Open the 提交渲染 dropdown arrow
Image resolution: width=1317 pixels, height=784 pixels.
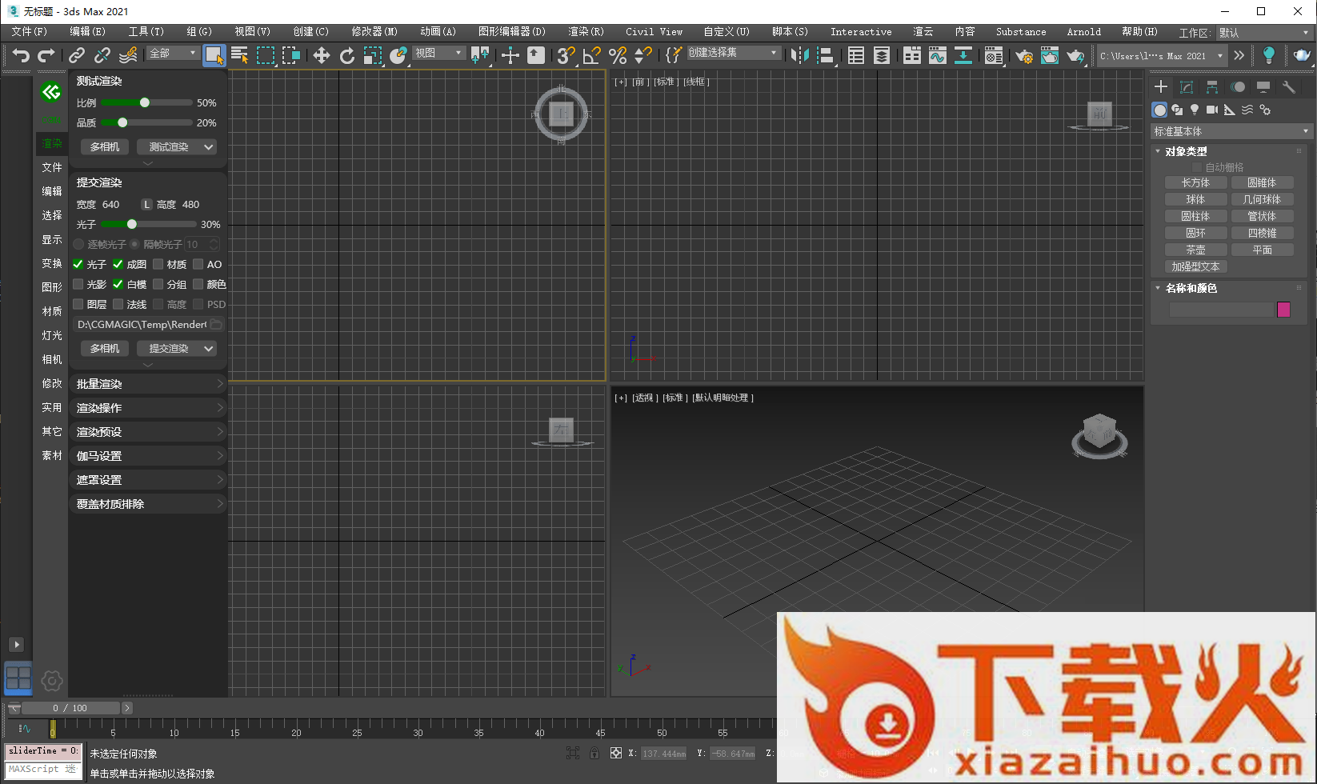(209, 349)
